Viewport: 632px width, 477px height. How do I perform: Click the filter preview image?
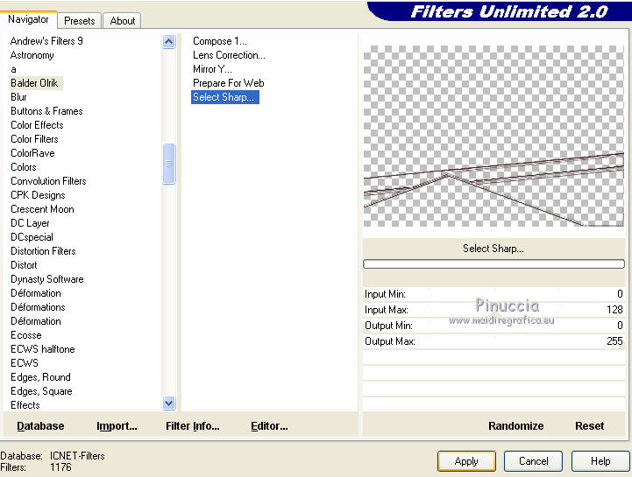point(494,136)
